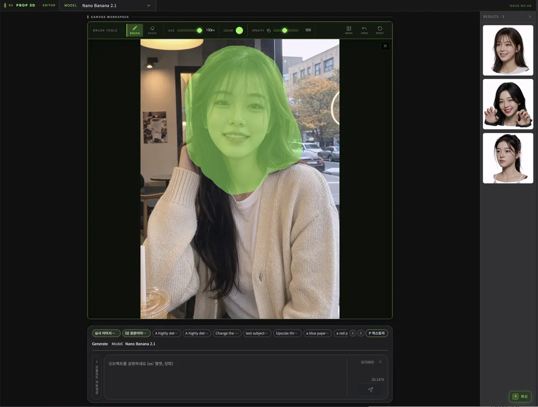This screenshot has width=538, height=407.
Task: Select the 실사 이미지 prompt chip
Action: pos(106,333)
